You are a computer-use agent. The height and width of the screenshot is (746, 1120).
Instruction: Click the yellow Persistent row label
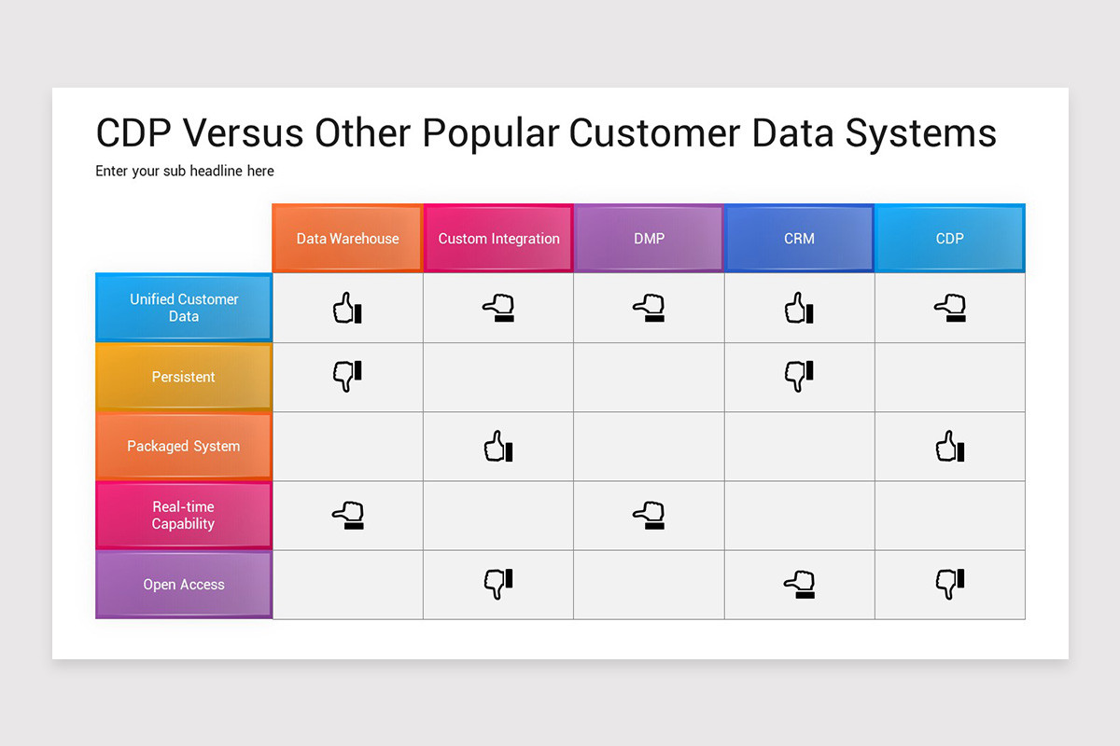coord(184,377)
